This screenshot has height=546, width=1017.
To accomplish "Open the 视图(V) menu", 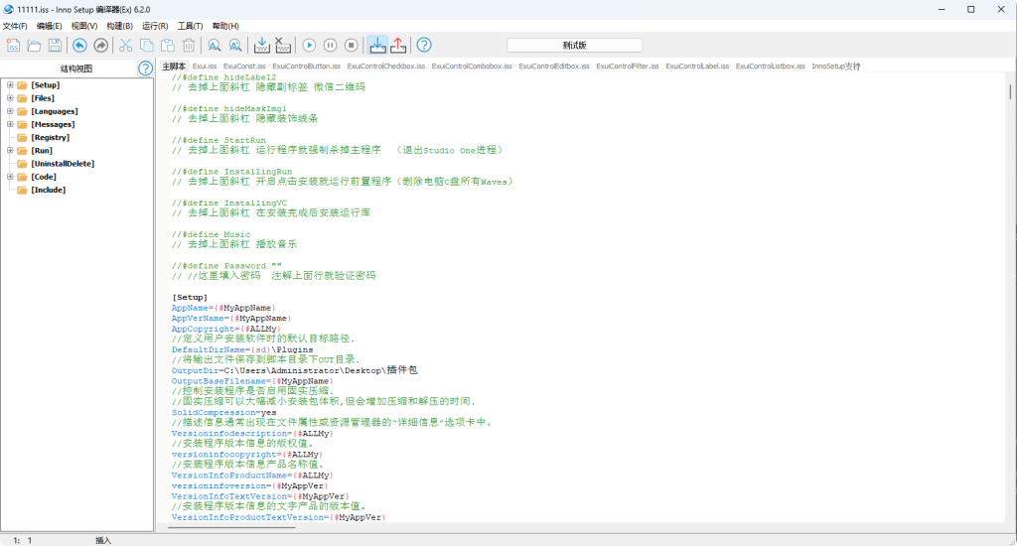I will pyautogui.click(x=84, y=26).
